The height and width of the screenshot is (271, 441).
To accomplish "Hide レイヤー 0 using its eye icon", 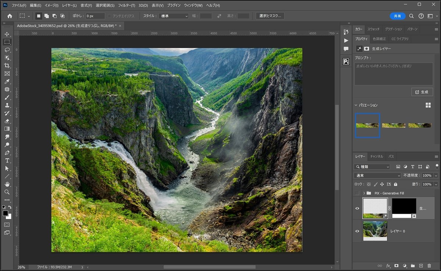I will [357, 231].
